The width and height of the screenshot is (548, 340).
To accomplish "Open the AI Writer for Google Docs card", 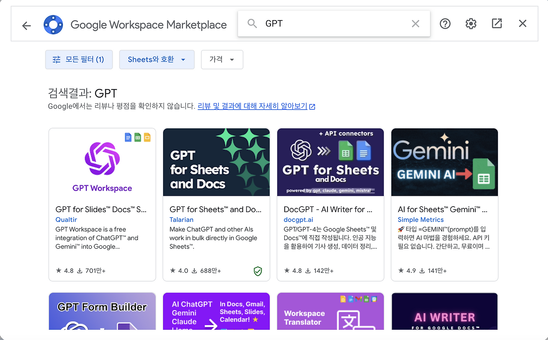I will (444, 311).
